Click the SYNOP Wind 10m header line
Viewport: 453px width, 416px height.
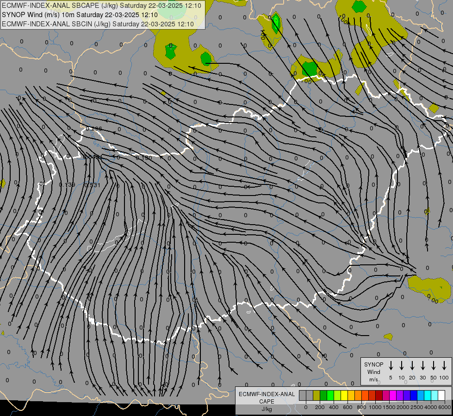pos(80,15)
